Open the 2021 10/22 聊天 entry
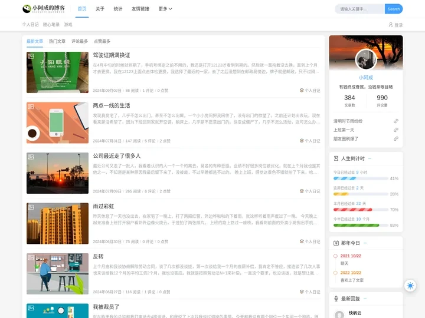Image resolution: width=425 pixels, height=318 pixels. click(351, 259)
